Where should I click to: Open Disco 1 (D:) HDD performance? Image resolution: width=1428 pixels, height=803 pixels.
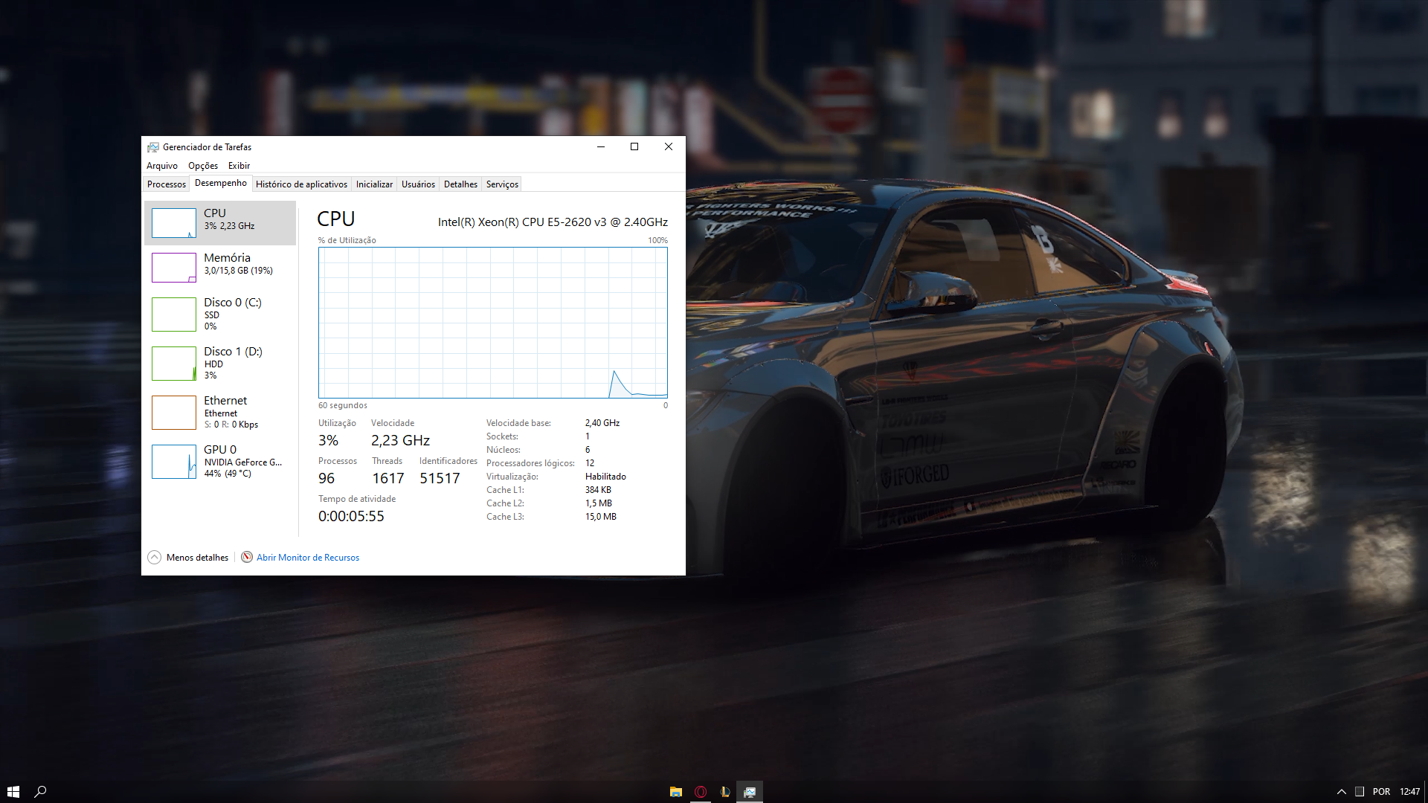point(220,364)
